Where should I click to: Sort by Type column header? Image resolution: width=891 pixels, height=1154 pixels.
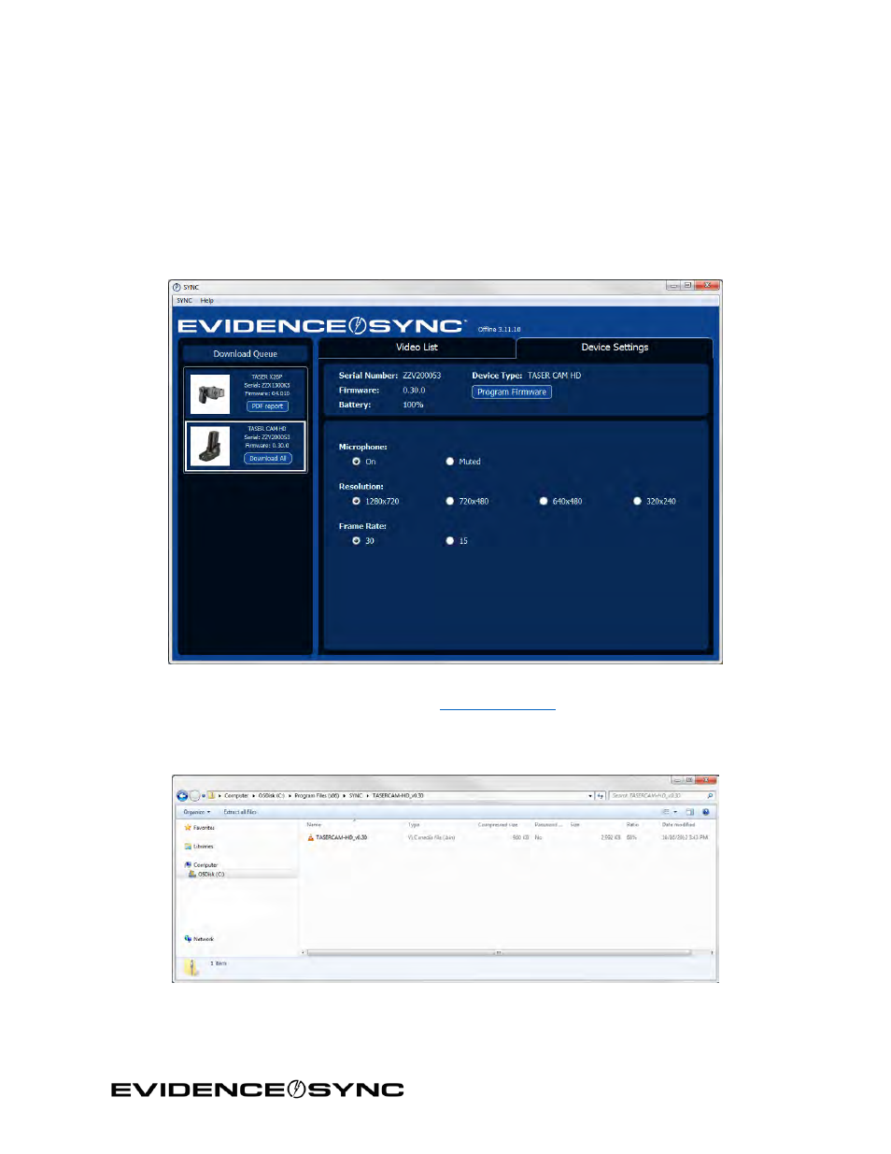click(x=414, y=825)
